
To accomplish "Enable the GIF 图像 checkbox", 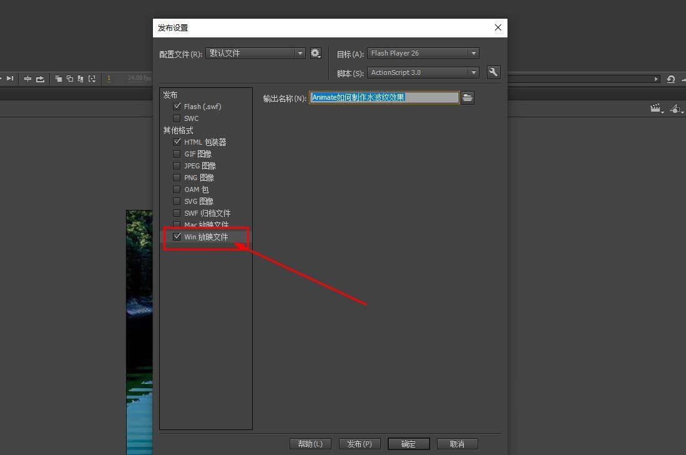I will (x=177, y=154).
